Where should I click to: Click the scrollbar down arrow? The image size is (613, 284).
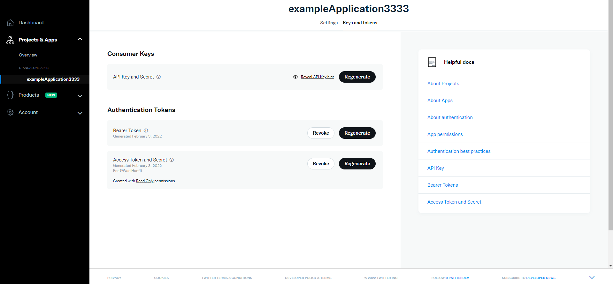pos(610,266)
